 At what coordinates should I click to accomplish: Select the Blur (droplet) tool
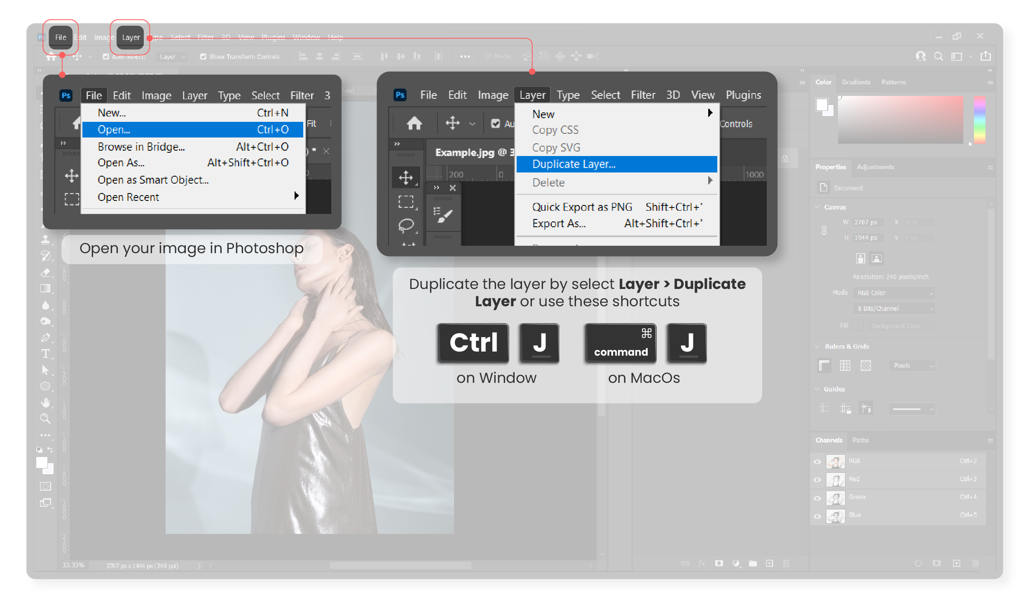pos(46,305)
